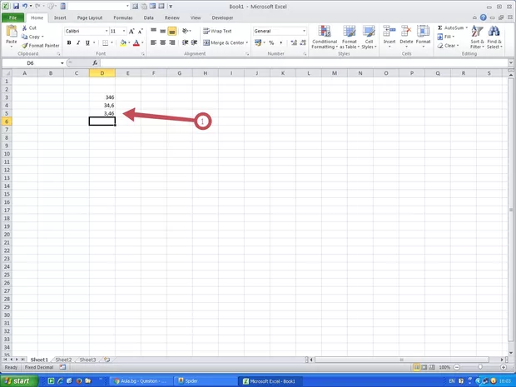Switch to the Insert tab

click(60, 17)
